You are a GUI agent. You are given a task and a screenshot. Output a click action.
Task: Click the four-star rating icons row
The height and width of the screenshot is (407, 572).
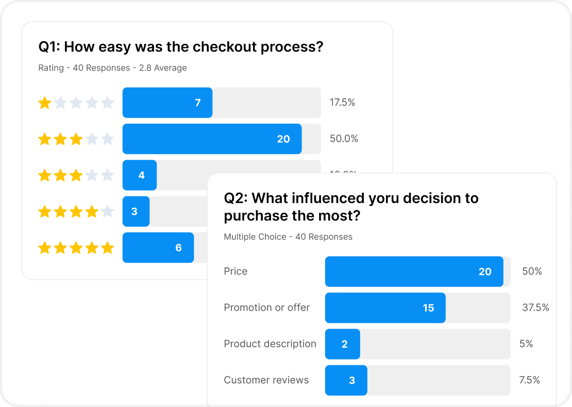tap(76, 211)
